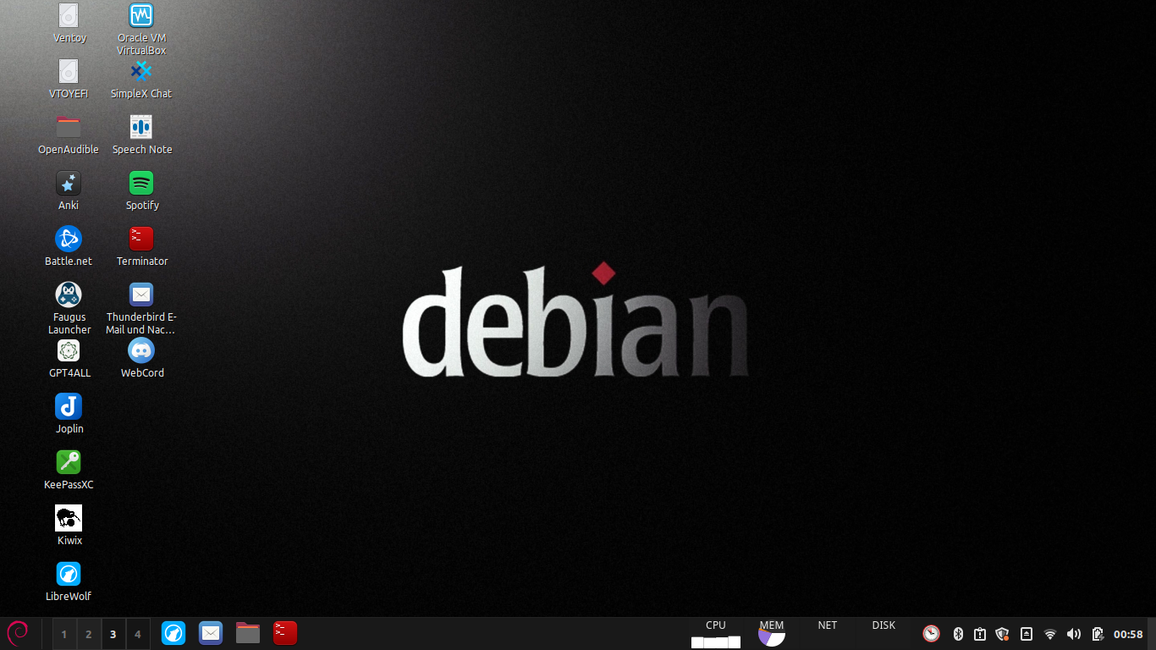
Task: Click the DISK monitor in the panel
Action: [x=884, y=633]
